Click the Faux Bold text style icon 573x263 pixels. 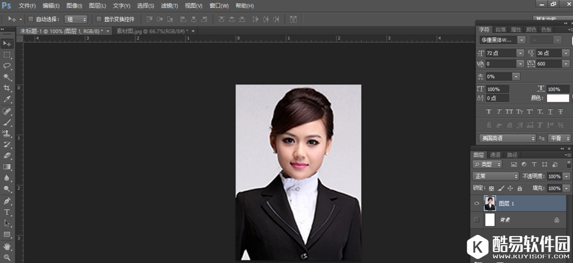pyautogui.click(x=489, y=111)
